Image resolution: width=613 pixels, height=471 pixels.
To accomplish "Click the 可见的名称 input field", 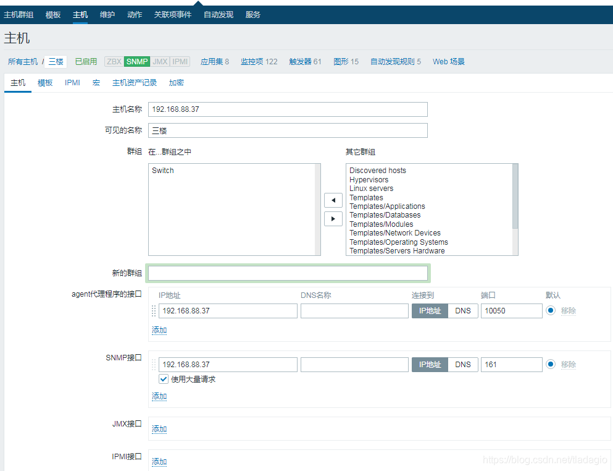I will pyautogui.click(x=288, y=130).
